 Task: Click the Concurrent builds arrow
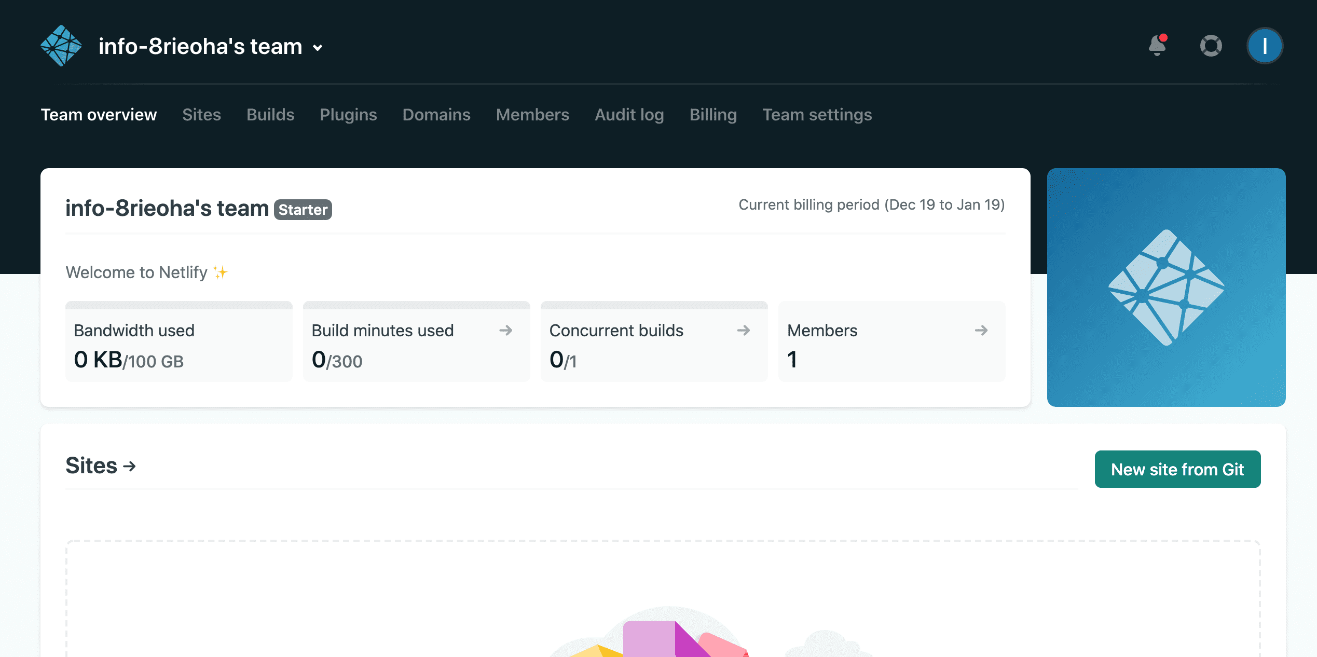tap(744, 330)
